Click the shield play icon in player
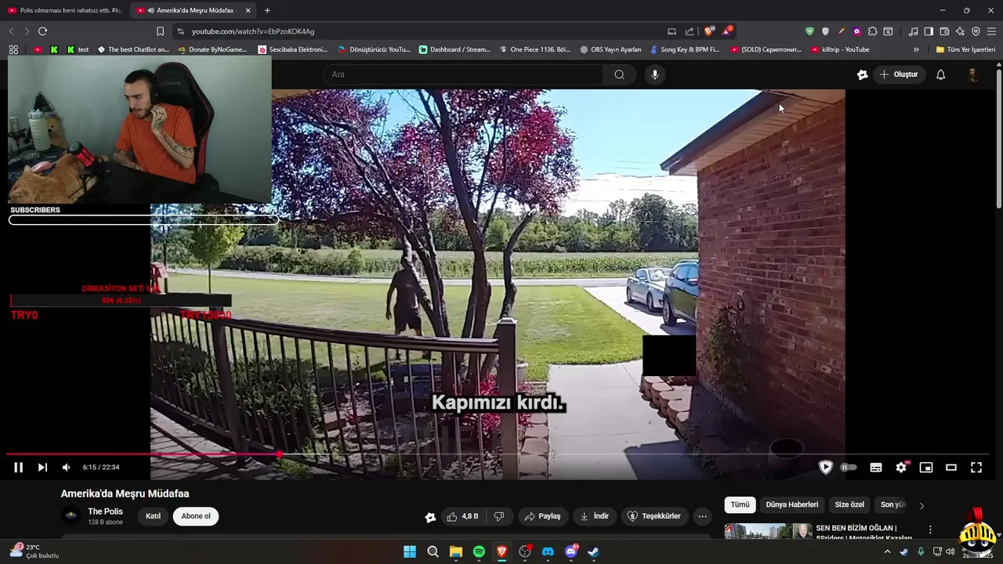The image size is (1003, 564). click(825, 467)
